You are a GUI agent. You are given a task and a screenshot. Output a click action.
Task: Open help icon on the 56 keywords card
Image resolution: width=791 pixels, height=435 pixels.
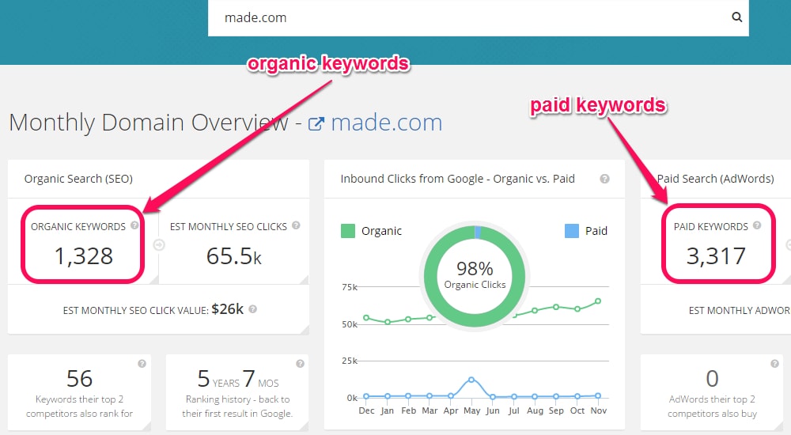point(142,363)
